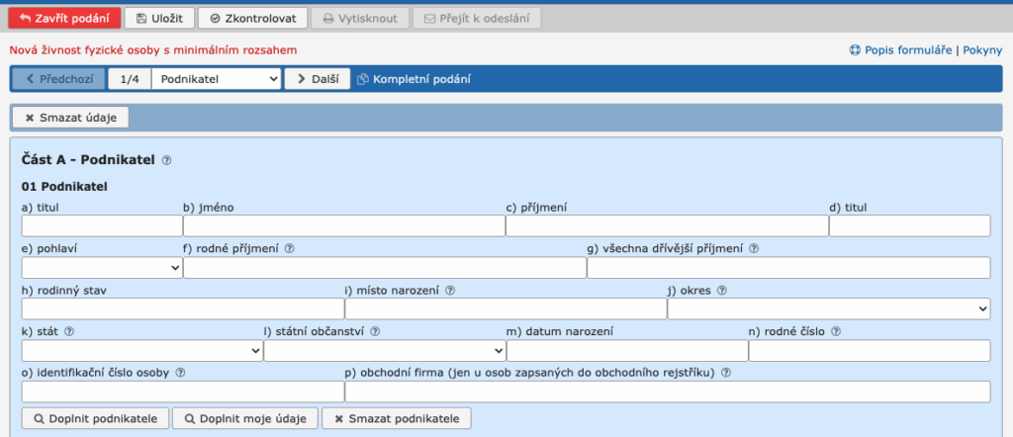Open help icon for státní občanství
Image resolution: width=1013 pixels, height=437 pixels.
(x=376, y=332)
